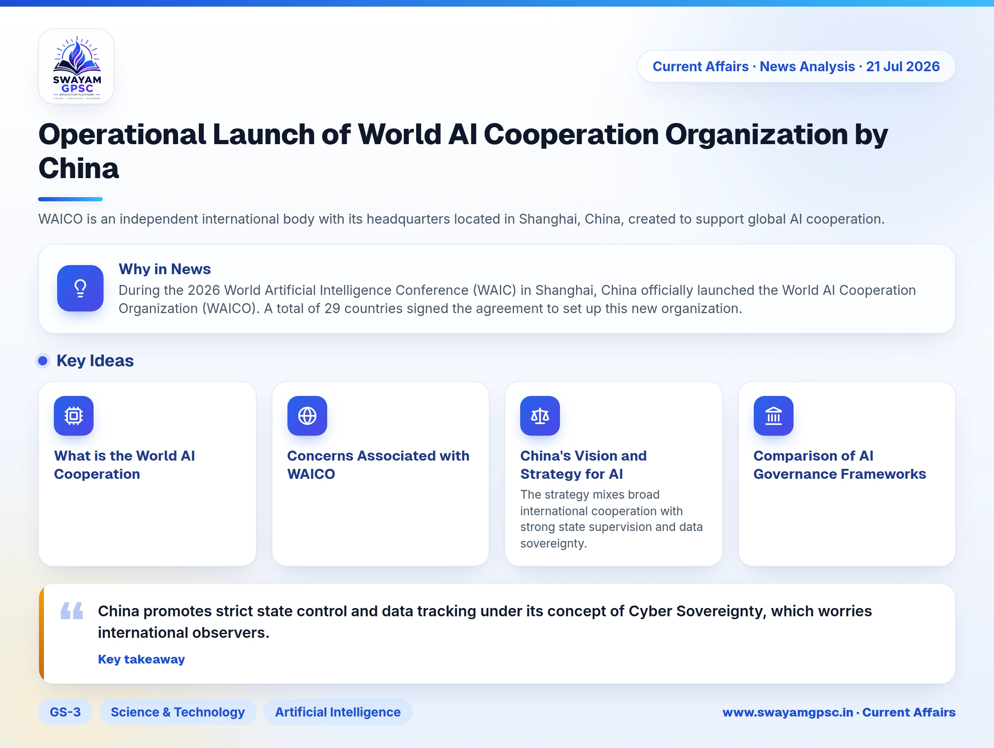Click the scales icon on China's Vision card

(x=540, y=415)
